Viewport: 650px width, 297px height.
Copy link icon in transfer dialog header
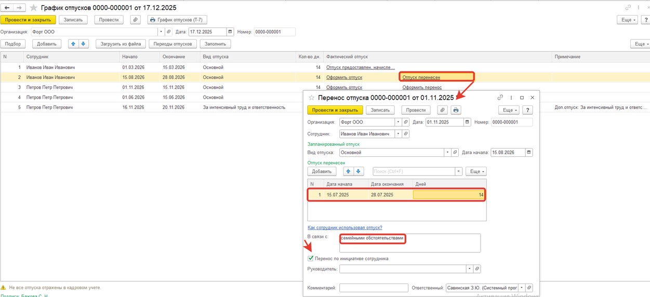click(x=500, y=98)
